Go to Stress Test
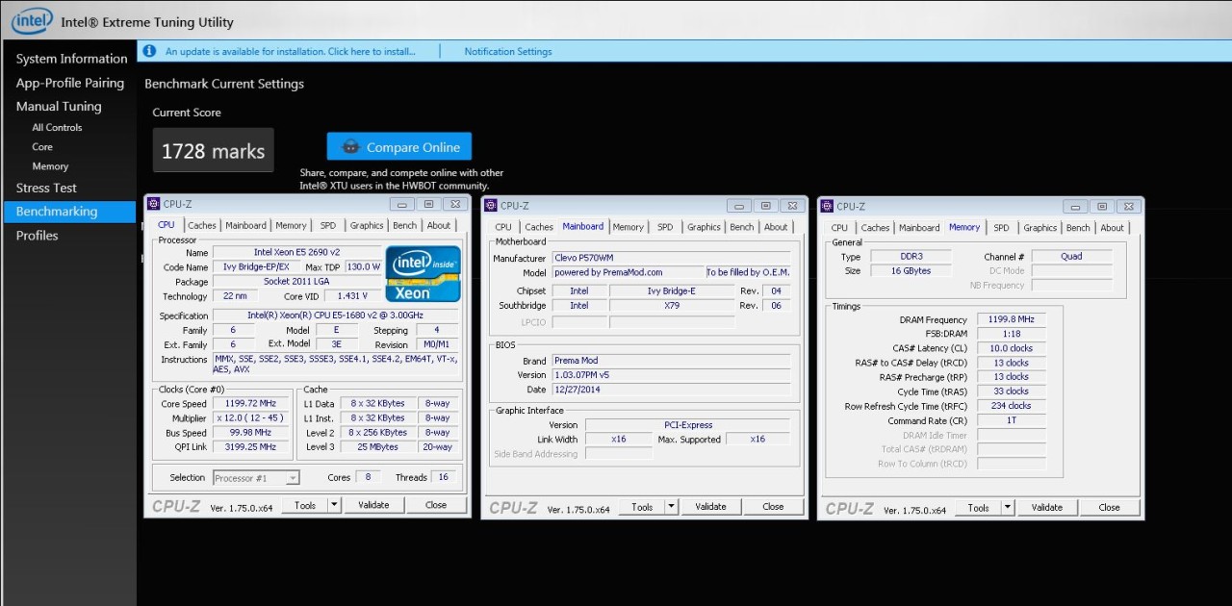The width and height of the screenshot is (1232, 606). pyautogui.click(x=46, y=188)
